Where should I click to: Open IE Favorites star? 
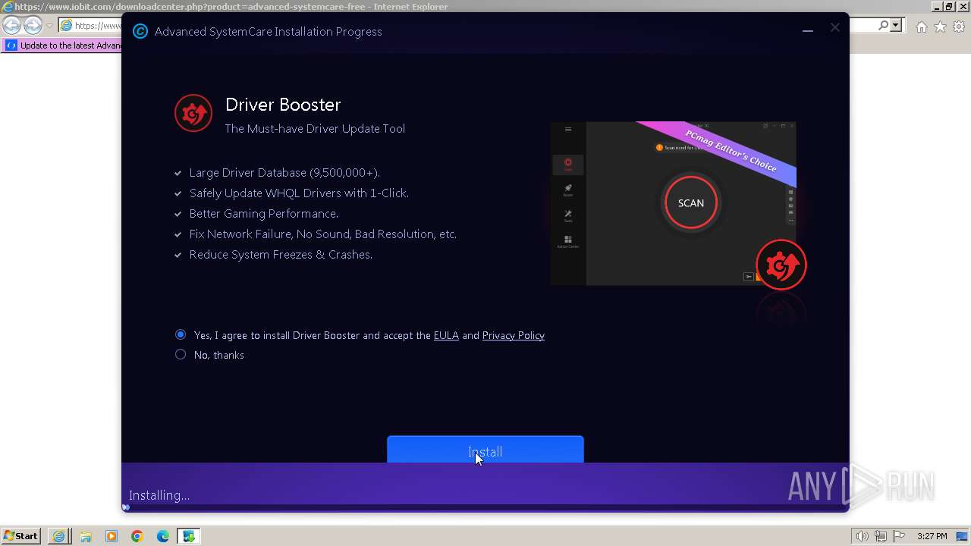click(x=940, y=27)
